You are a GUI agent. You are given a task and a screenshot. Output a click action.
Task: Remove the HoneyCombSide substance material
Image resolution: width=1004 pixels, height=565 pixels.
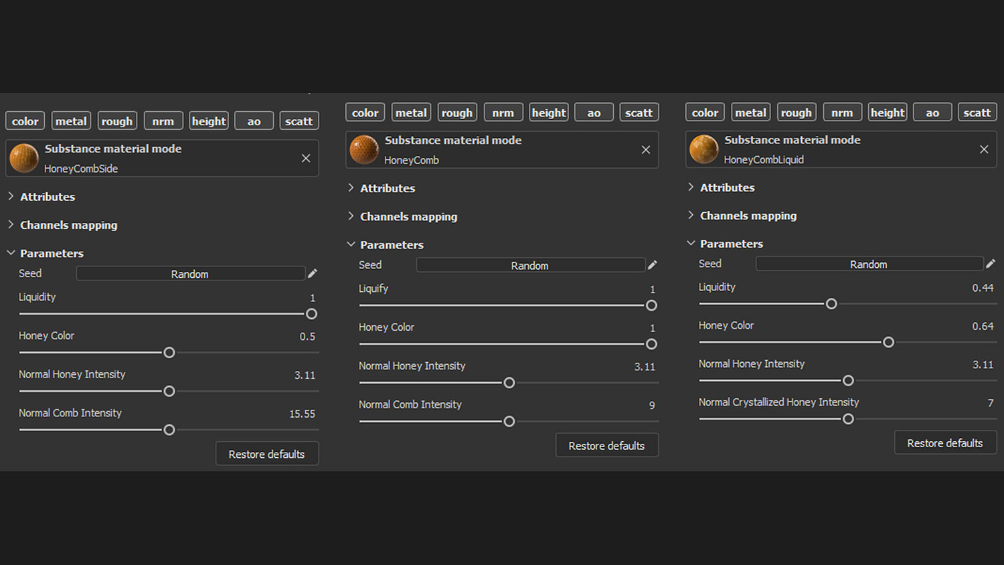(306, 158)
